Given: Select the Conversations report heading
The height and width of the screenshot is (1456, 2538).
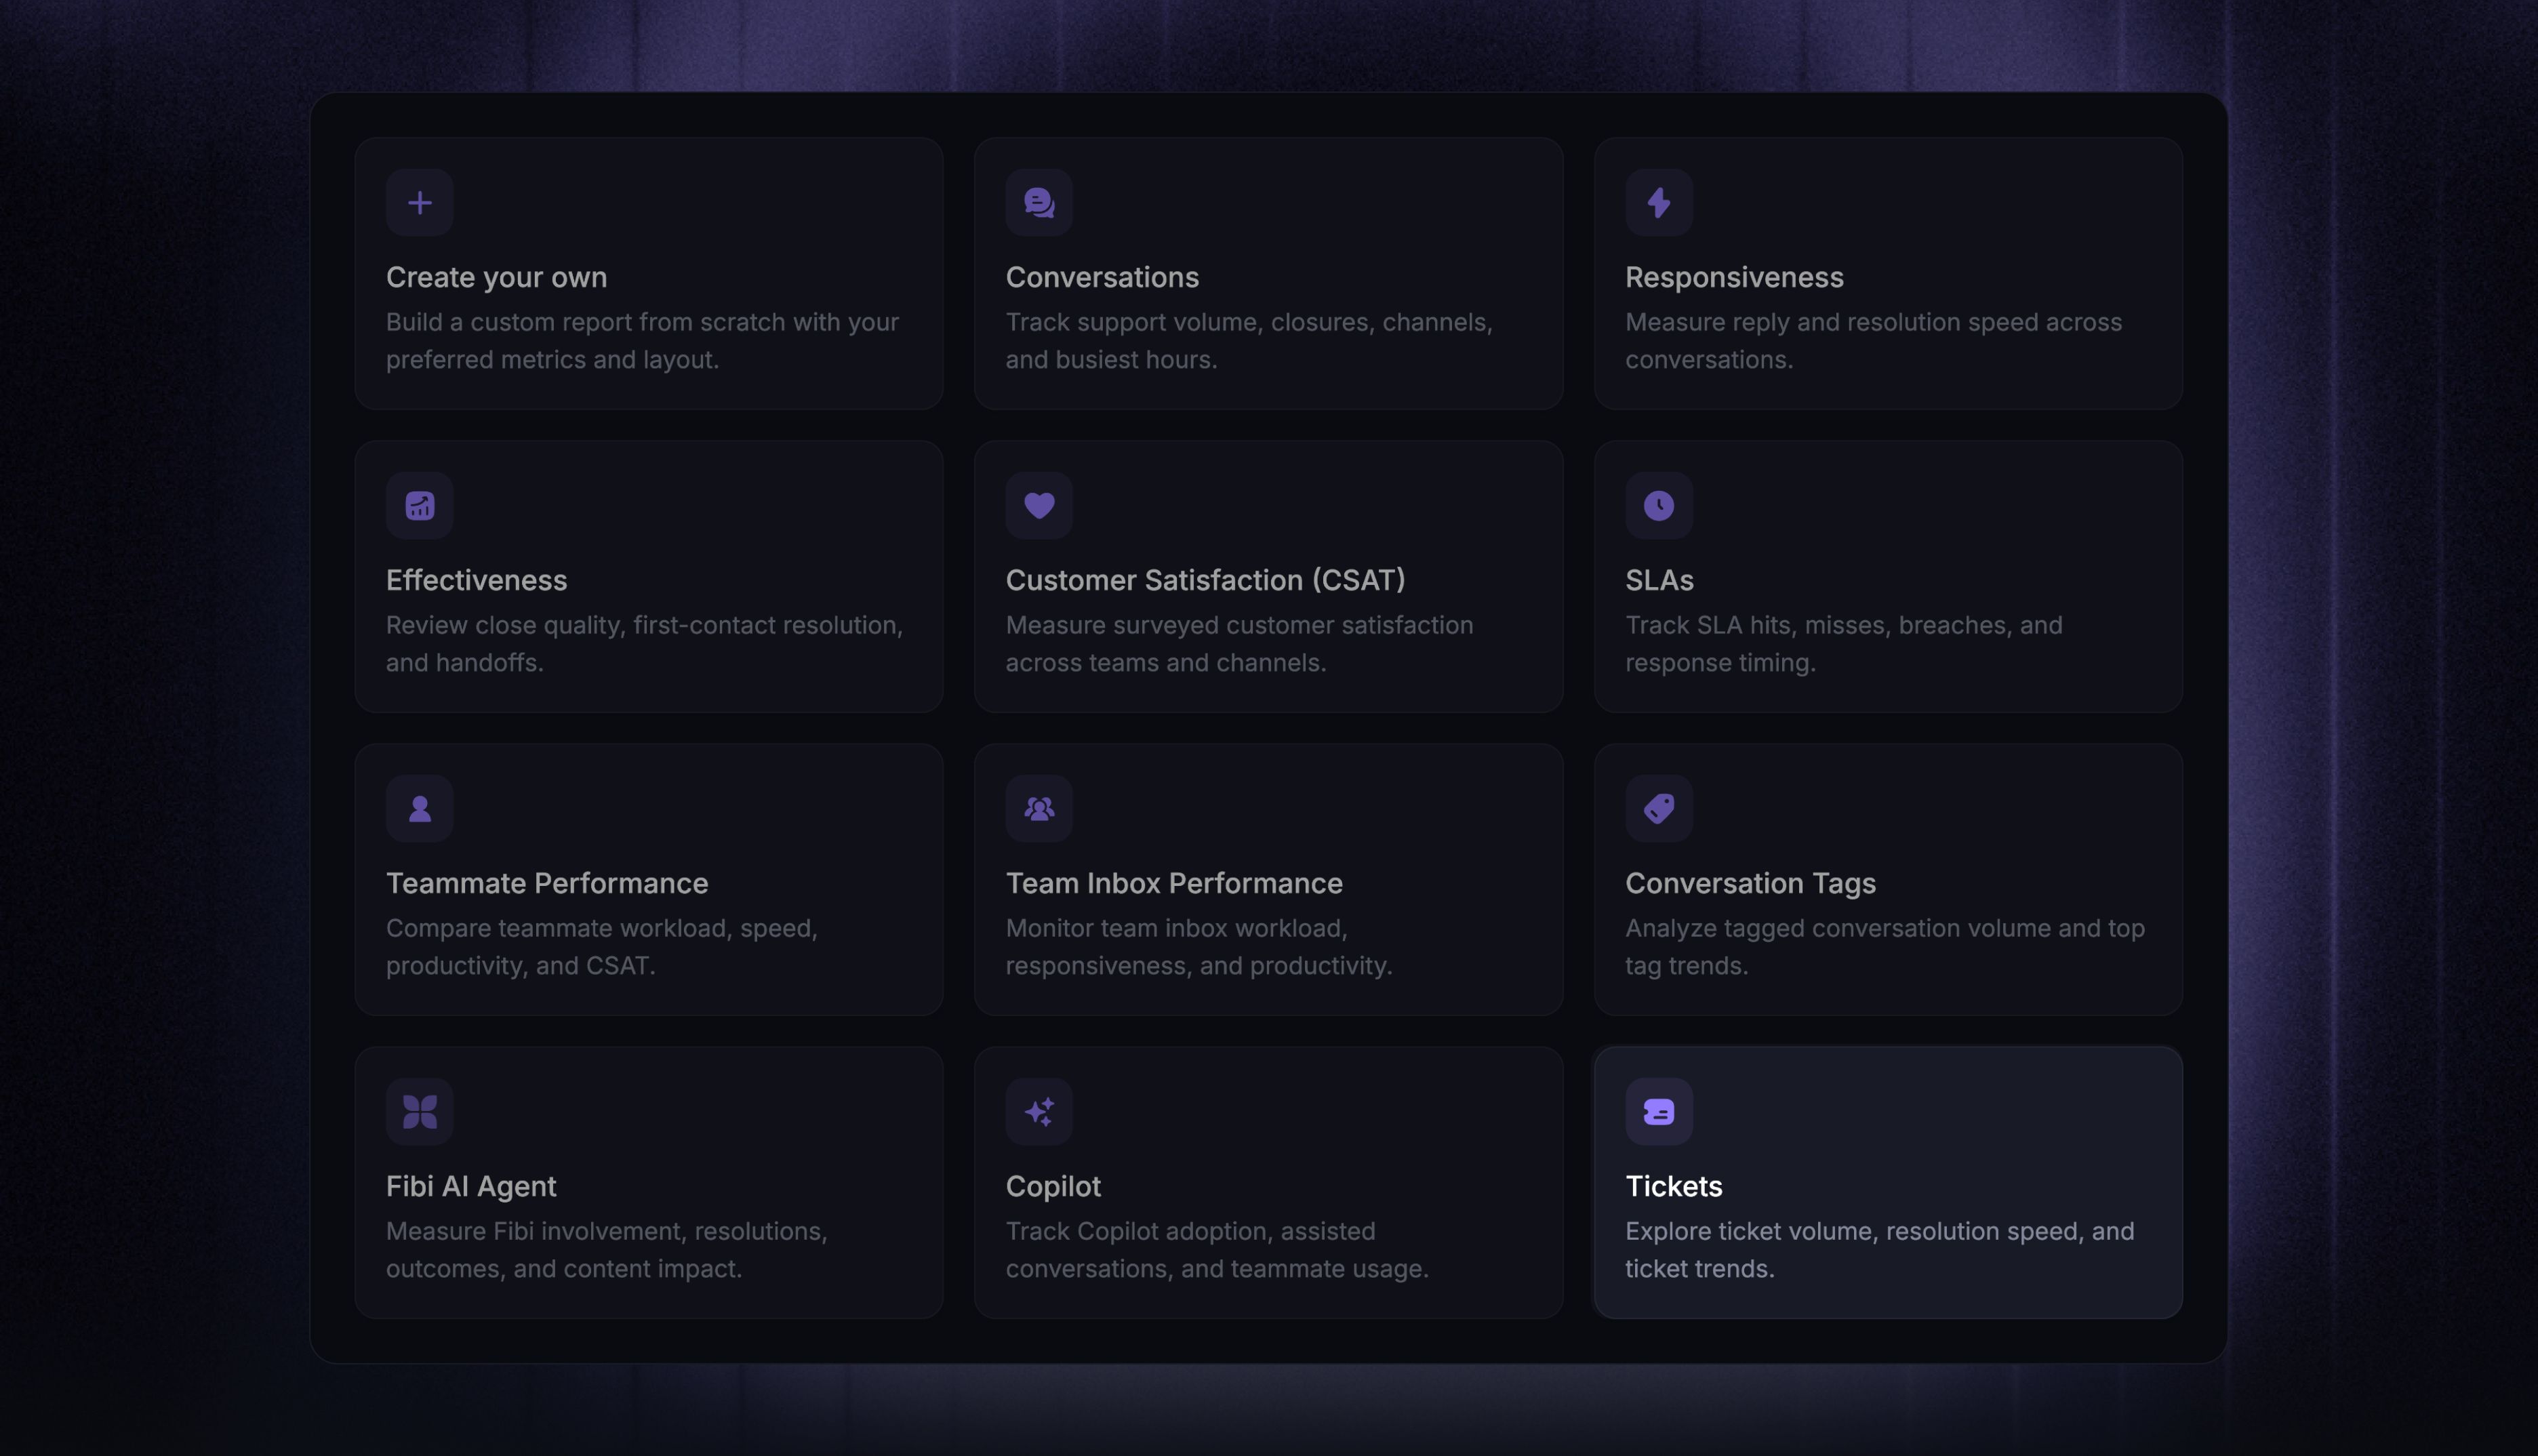Looking at the screenshot, I should coord(1102,278).
